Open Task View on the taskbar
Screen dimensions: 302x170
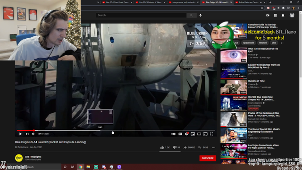click(x=72, y=167)
